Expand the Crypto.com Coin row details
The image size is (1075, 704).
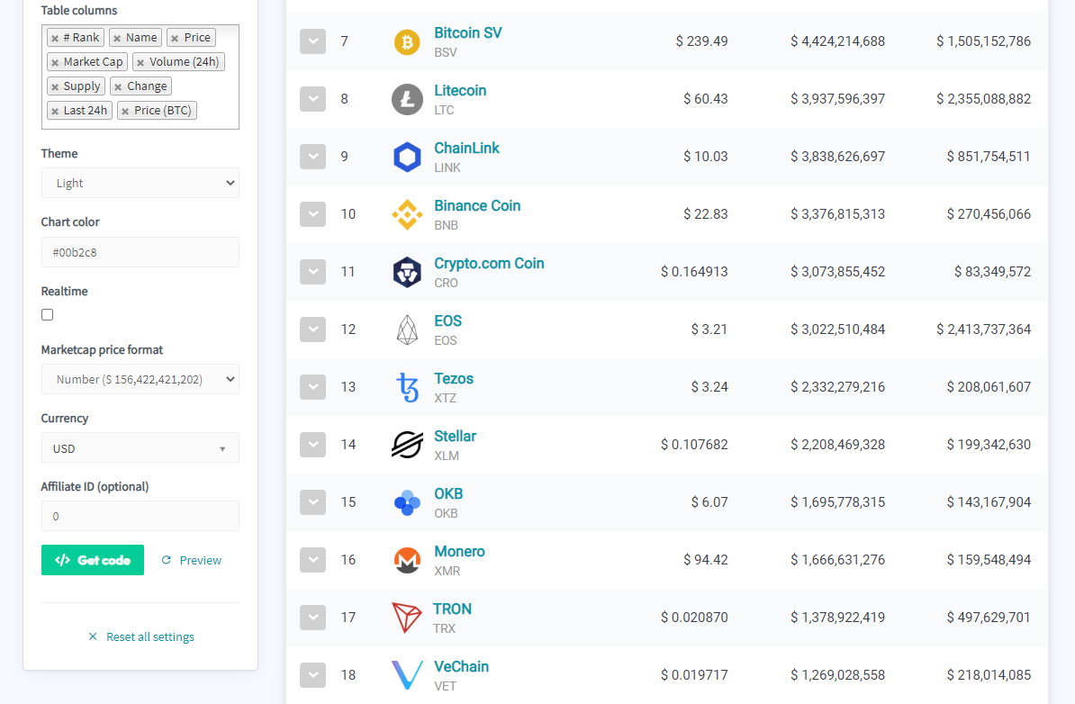312,272
